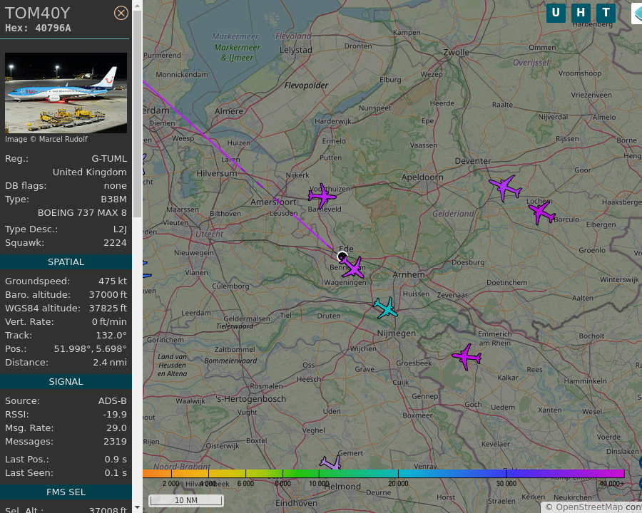Click the registration G-TUML
The image size is (642, 513).
coord(109,159)
